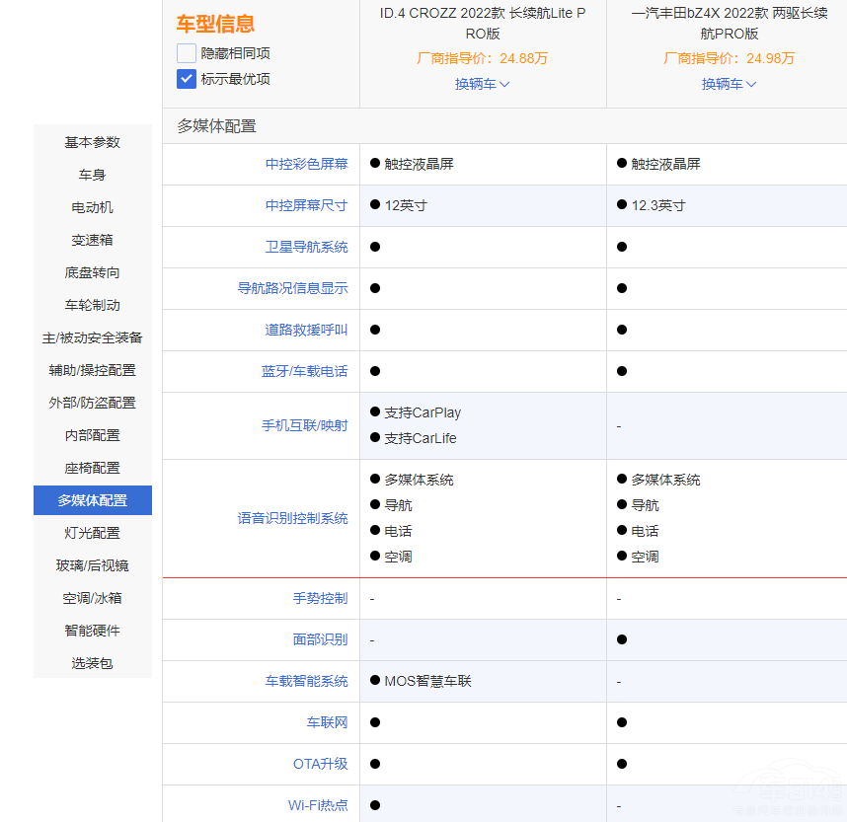Uncheck the 标示最优项 checkbox
Image resolution: width=847 pixels, height=822 pixels.
tap(187, 79)
